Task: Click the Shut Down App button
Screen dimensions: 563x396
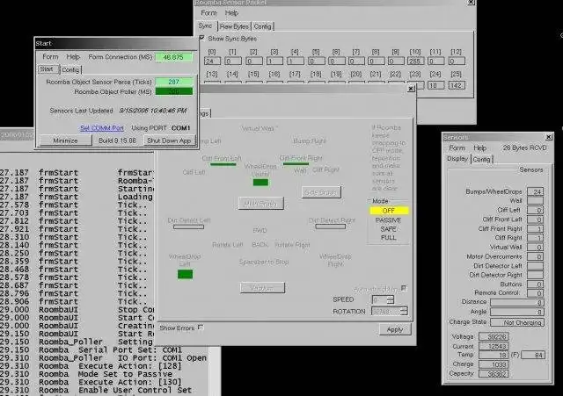Action: tap(169, 140)
